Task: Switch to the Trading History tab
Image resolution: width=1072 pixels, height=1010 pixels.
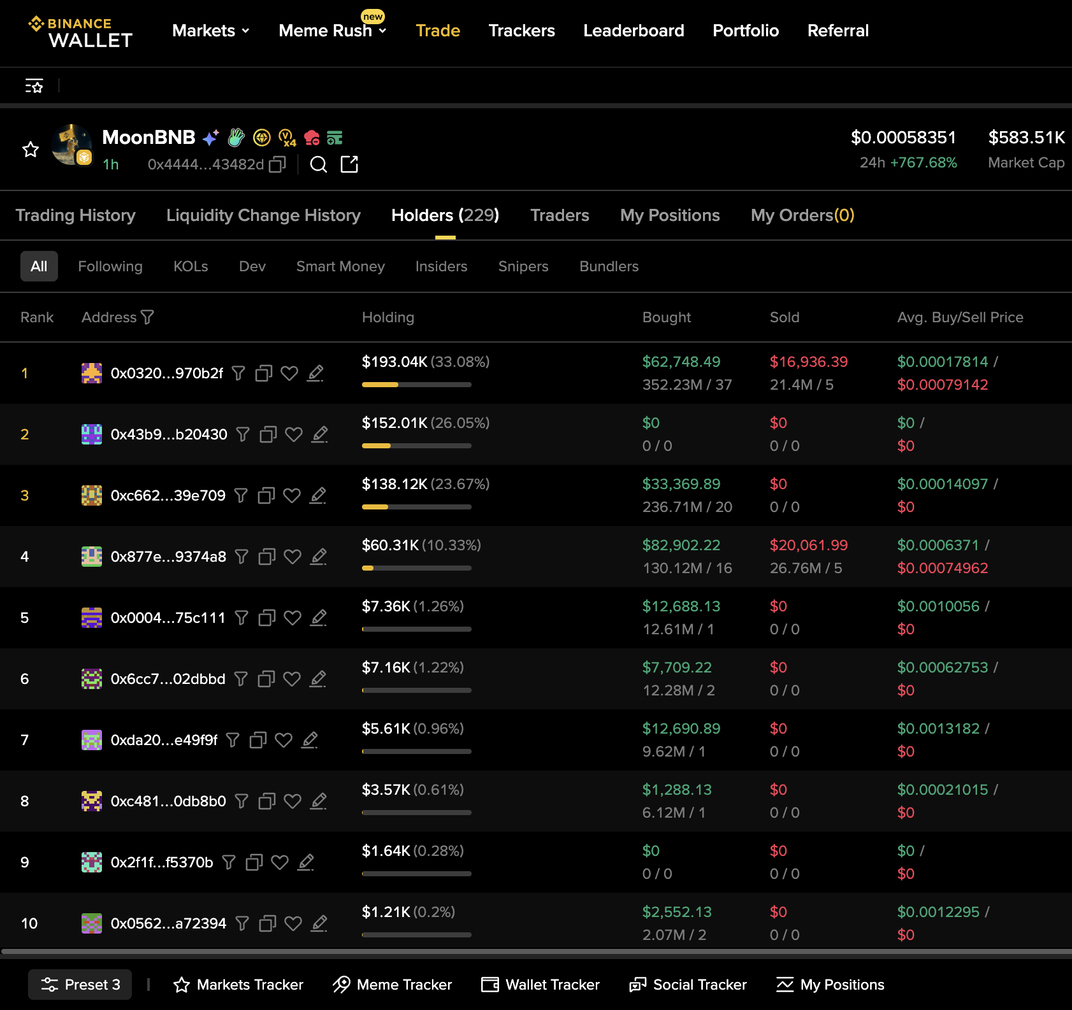Action: pos(75,215)
